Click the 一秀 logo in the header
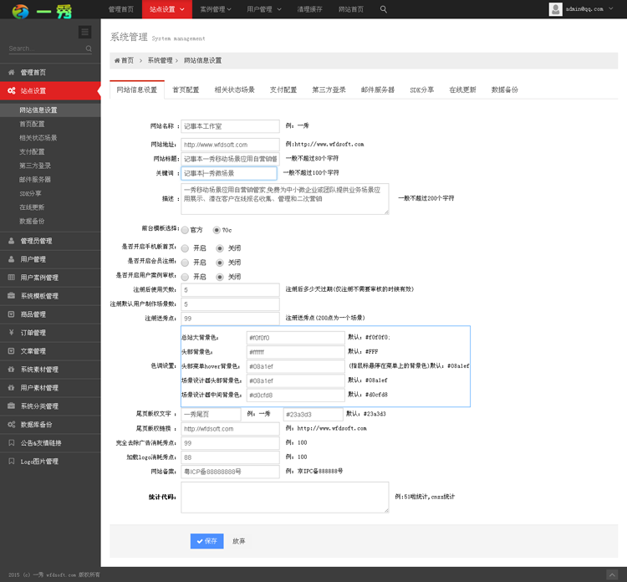Screen dimensions: 627x582 pyautogui.click(x=42, y=11)
